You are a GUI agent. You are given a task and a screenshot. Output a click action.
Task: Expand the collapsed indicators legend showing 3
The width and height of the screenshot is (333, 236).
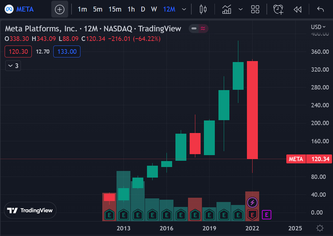tap(13, 66)
